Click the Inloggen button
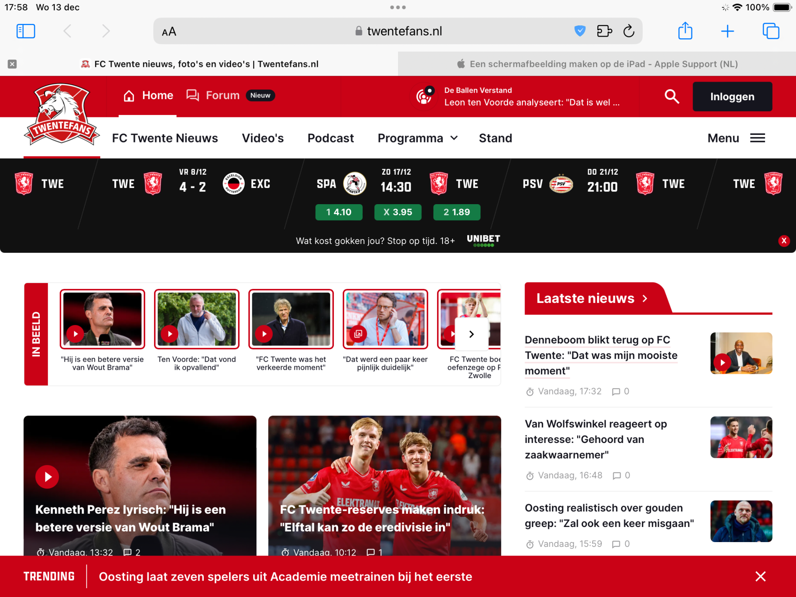Image resolution: width=796 pixels, height=597 pixels. (732, 96)
